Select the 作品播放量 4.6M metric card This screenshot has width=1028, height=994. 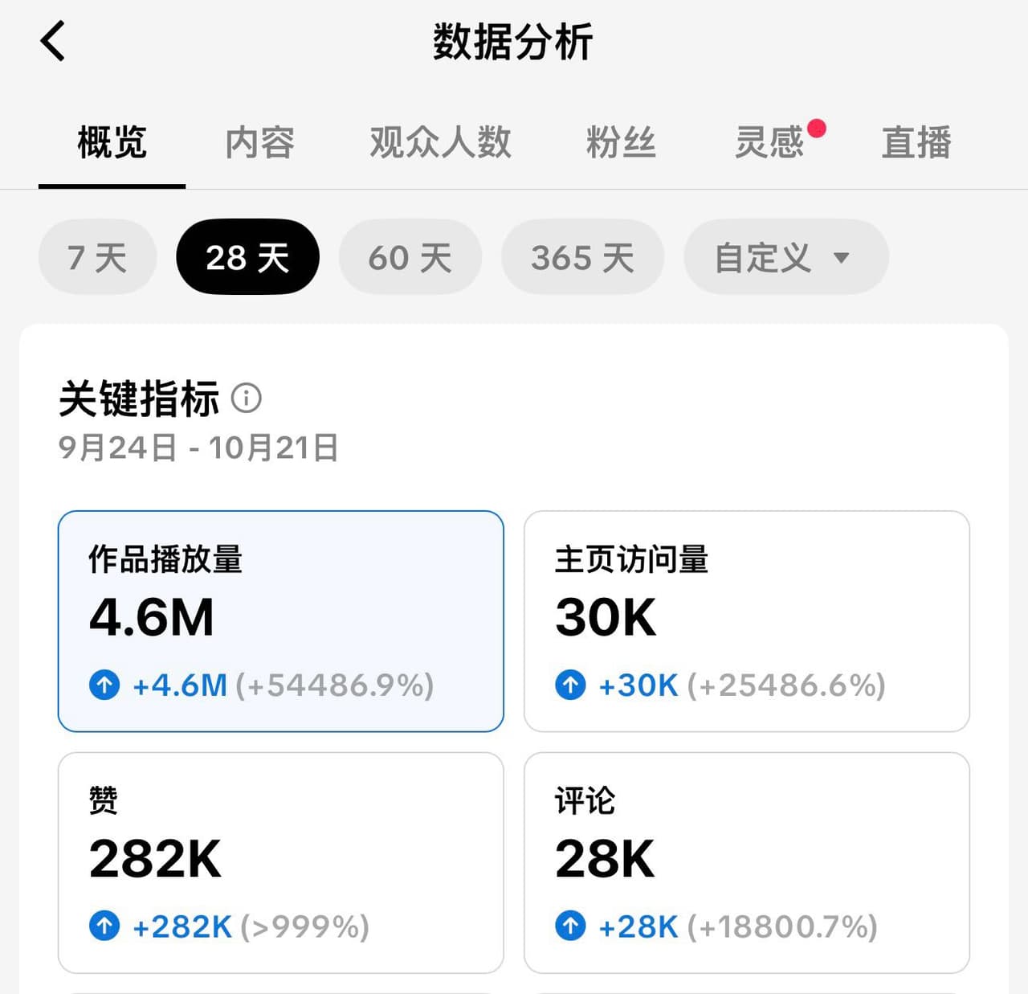(281, 621)
